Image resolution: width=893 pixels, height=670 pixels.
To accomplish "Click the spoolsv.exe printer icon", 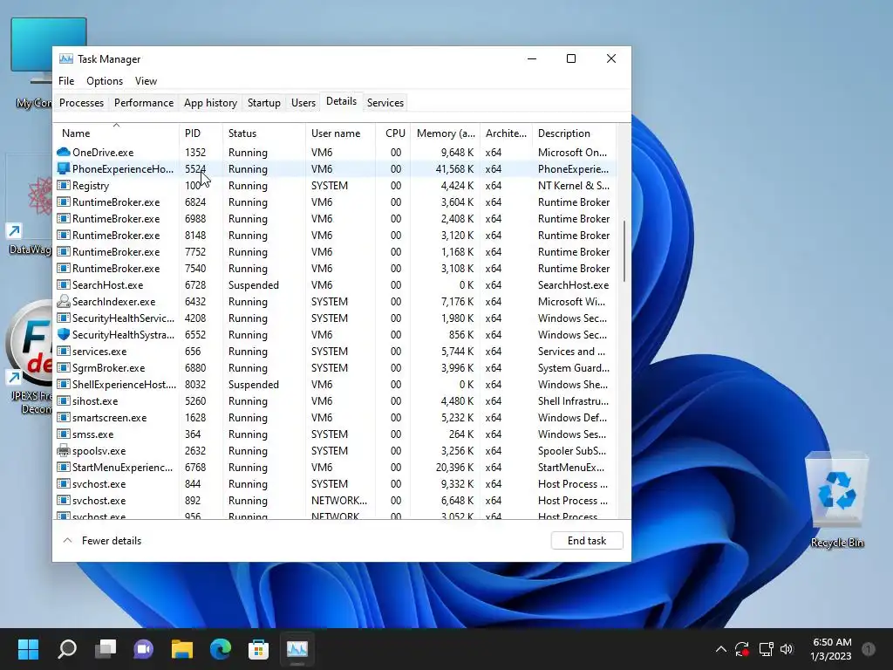I will coord(63,451).
